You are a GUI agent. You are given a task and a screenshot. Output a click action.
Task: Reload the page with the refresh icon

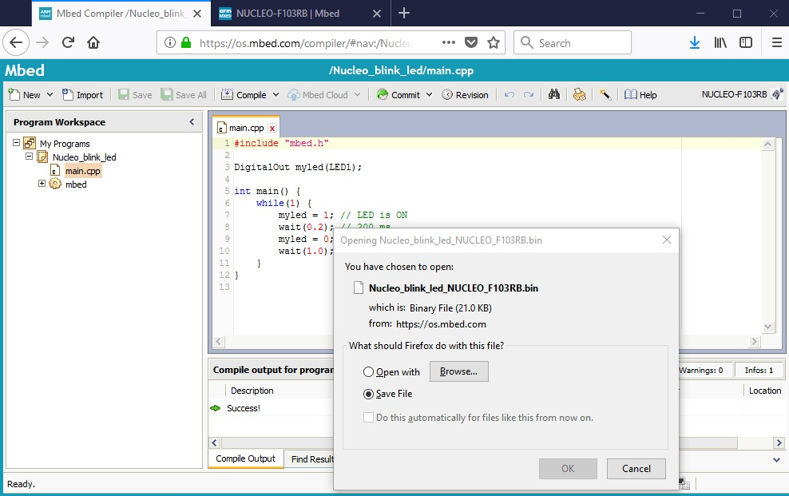[68, 42]
